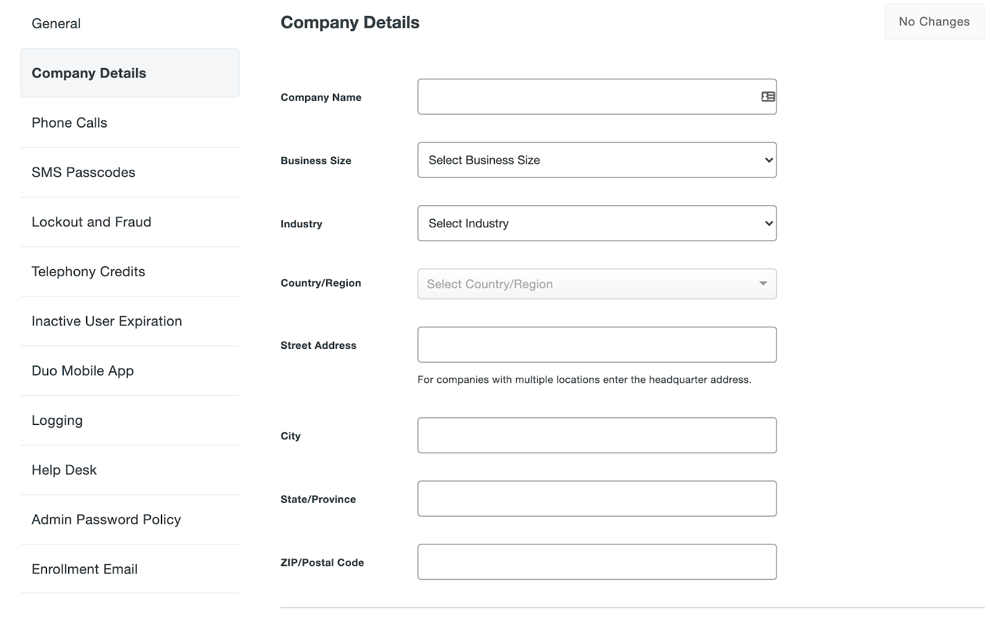
Task: Select the Duo Mobile App section
Action: click(x=82, y=371)
